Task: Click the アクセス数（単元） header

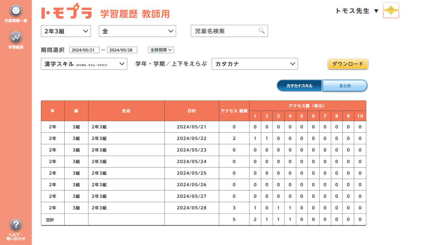Action: coord(307,106)
